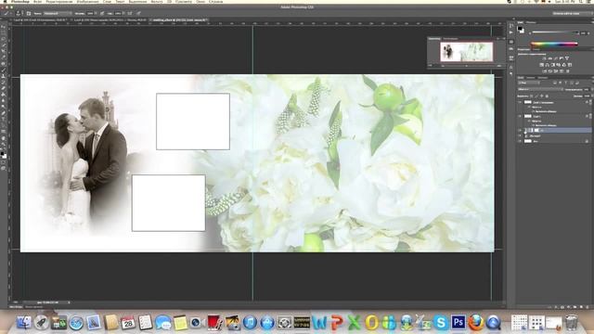
Task: Click the lower empty photo placeholder on canvas
Action: [x=169, y=203]
